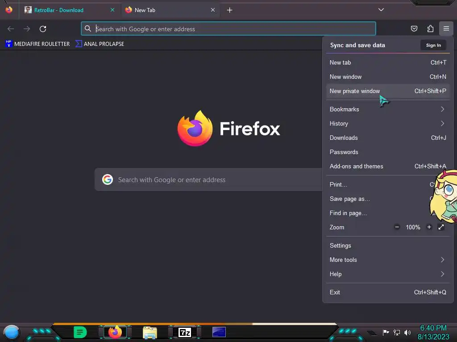Screen dimensions: 457x342
Task: Go forward with the forward arrow
Action: pos(27,29)
